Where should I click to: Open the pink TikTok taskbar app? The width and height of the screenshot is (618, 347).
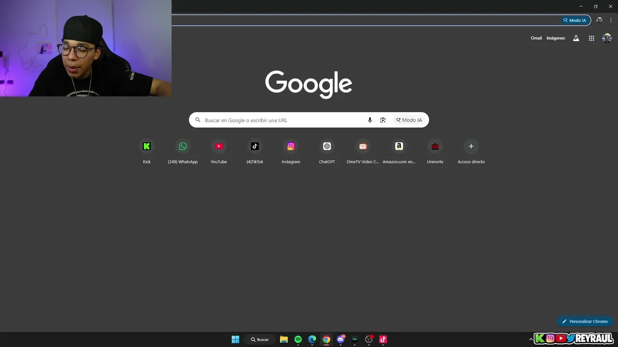click(383, 339)
